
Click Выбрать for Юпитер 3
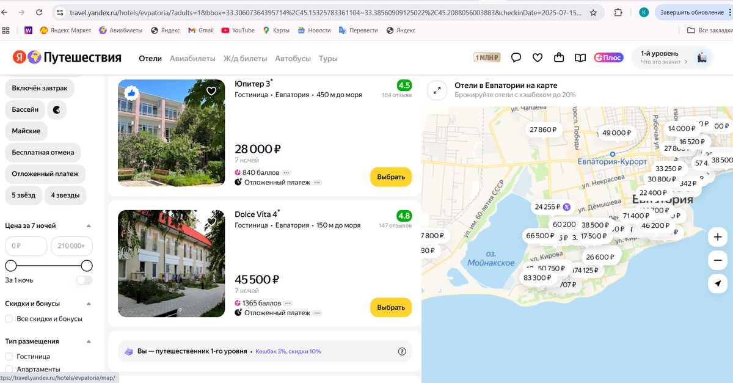[x=391, y=177]
